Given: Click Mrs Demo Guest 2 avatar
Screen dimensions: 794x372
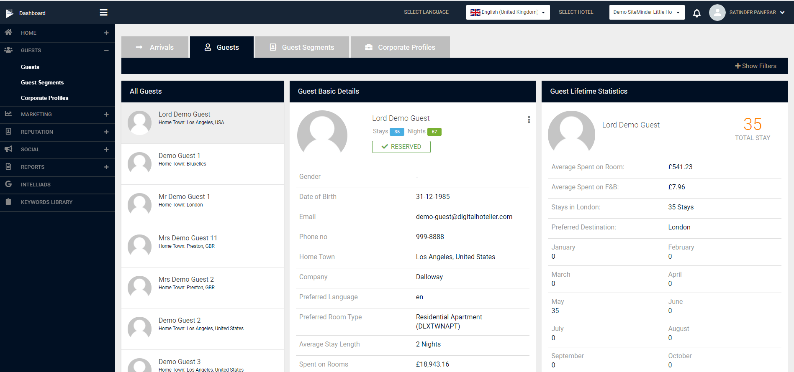Looking at the screenshot, I should pos(139,288).
